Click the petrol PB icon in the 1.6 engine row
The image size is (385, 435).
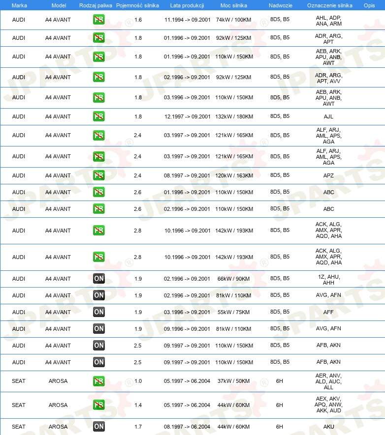(98, 20)
